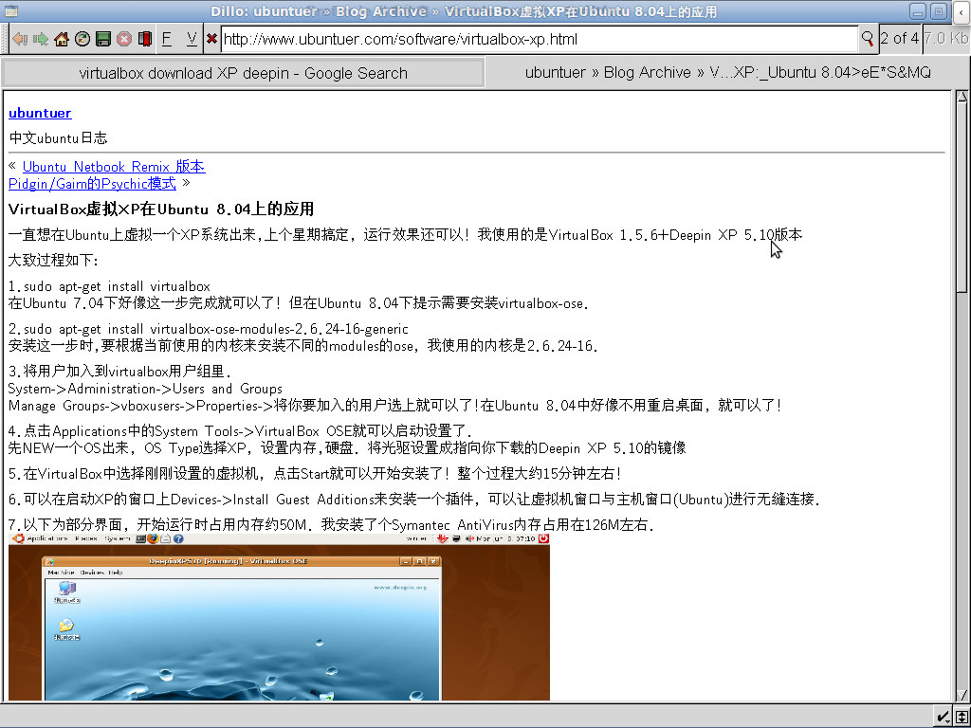Click the VirtualBox desktop screenshot image
Image resolution: width=971 pixels, height=728 pixels.
(280, 617)
